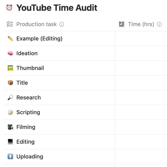Image resolution: width=167 pixels, height=167 pixels.
Task: Click the info icon beside Production task
Action: pyautogui.click(x=62, y=24)
